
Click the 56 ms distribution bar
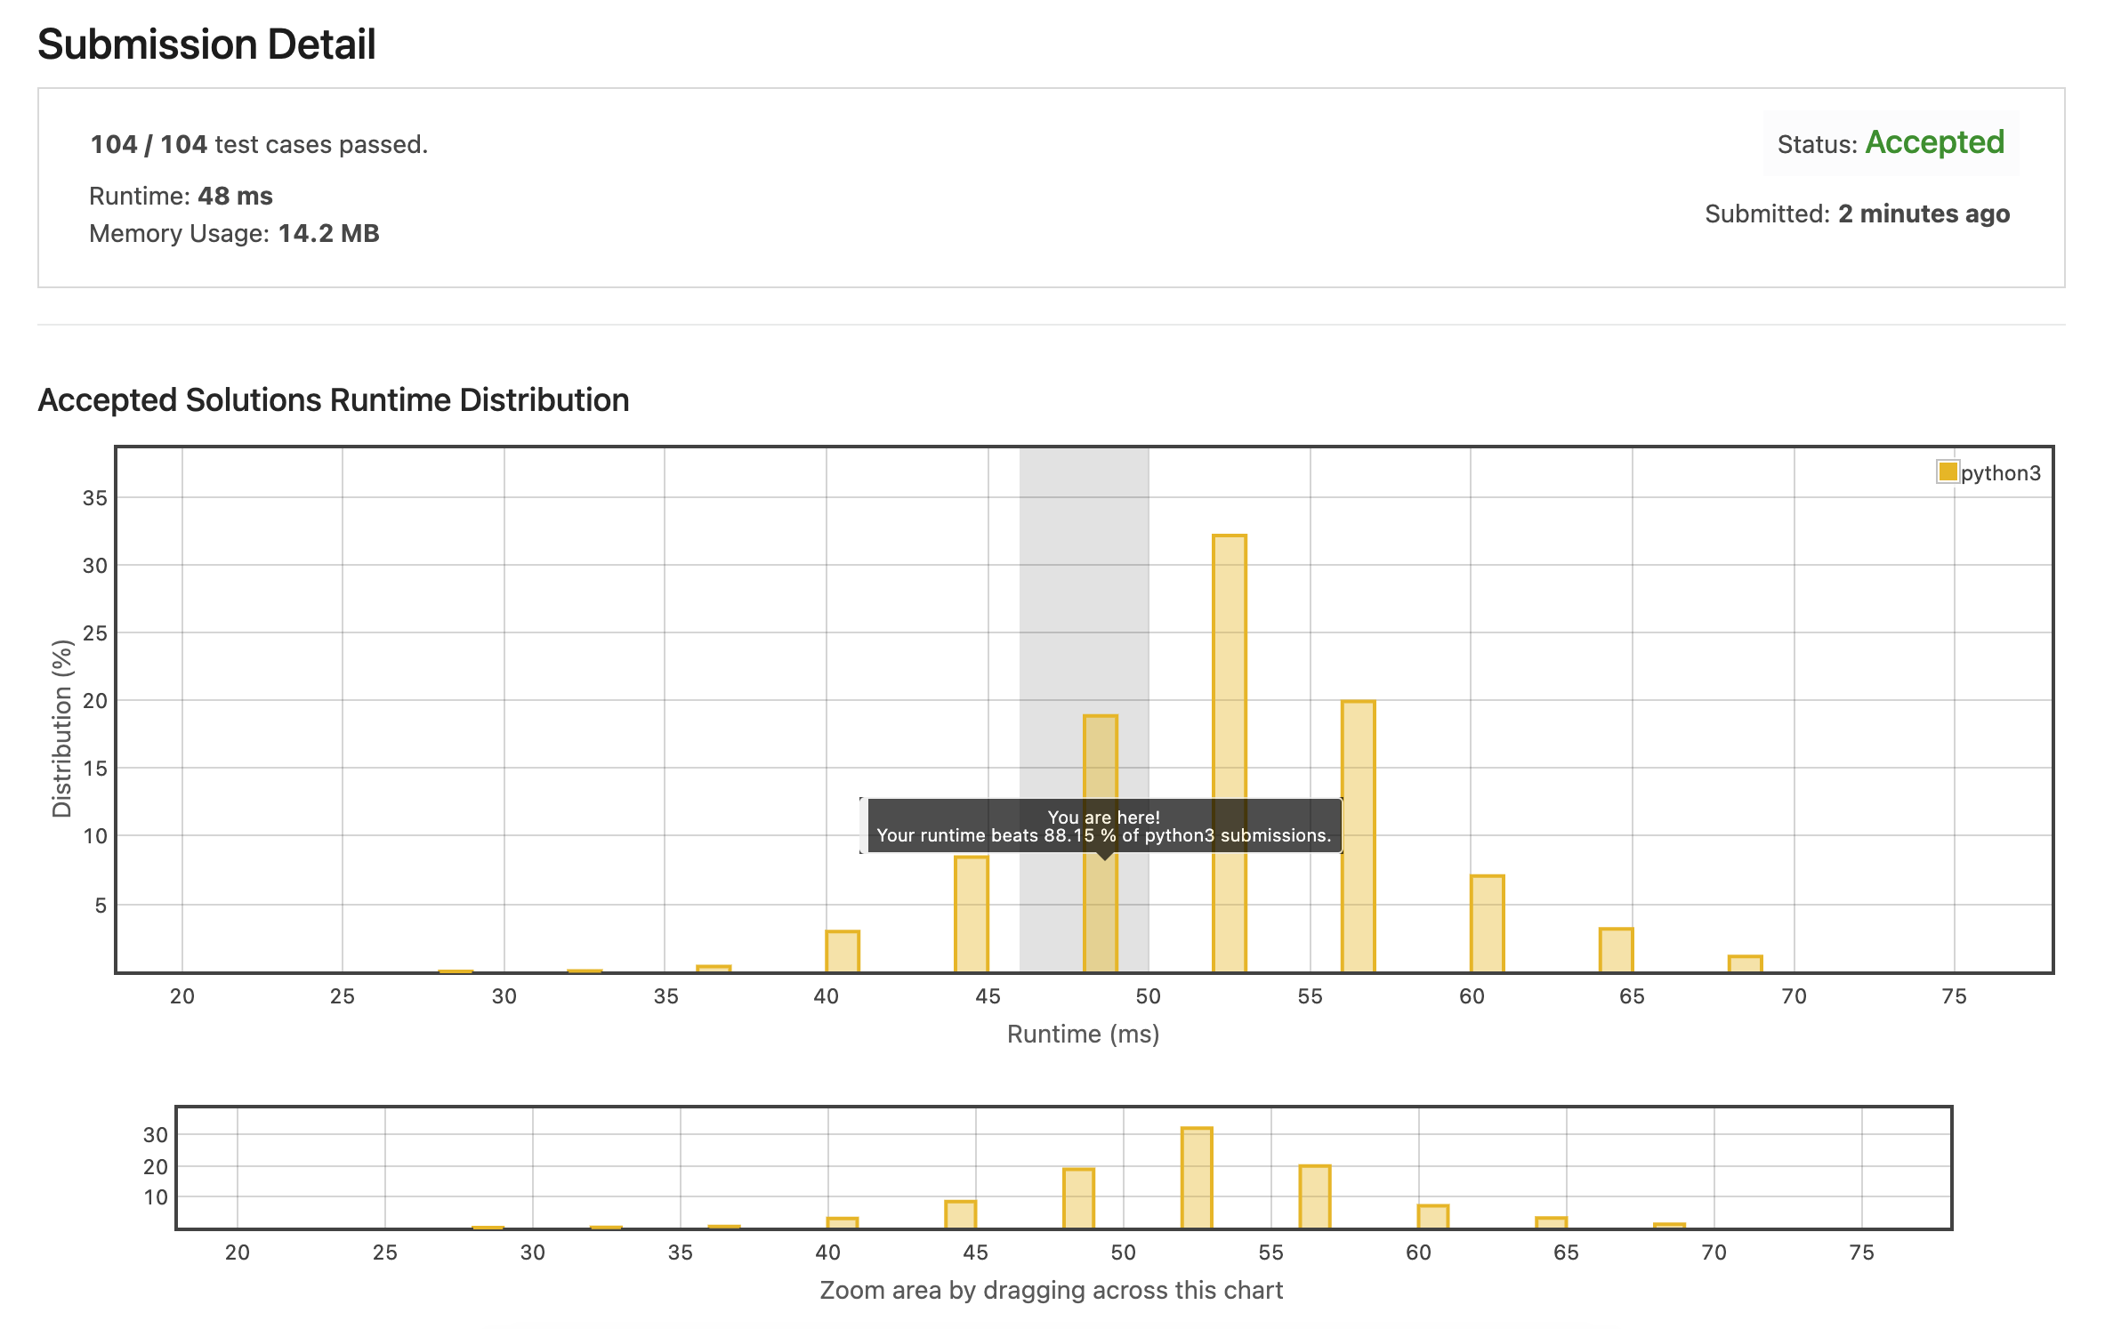click(1359, 836)
